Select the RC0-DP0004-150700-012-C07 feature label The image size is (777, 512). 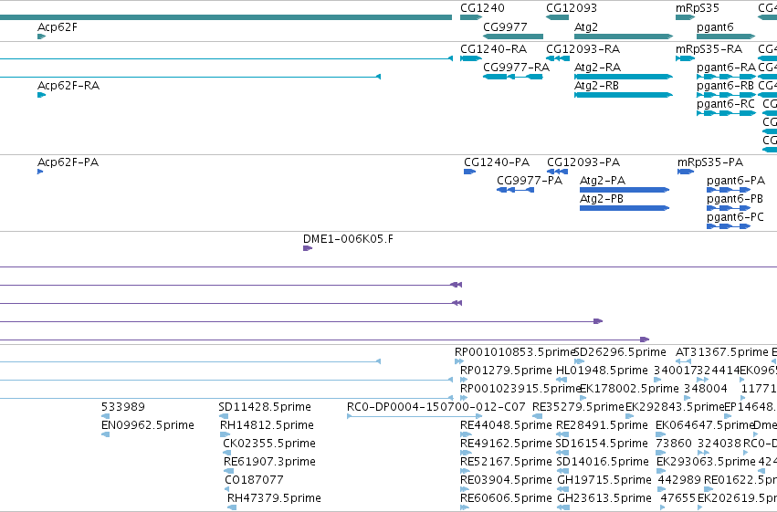(436, 406)
